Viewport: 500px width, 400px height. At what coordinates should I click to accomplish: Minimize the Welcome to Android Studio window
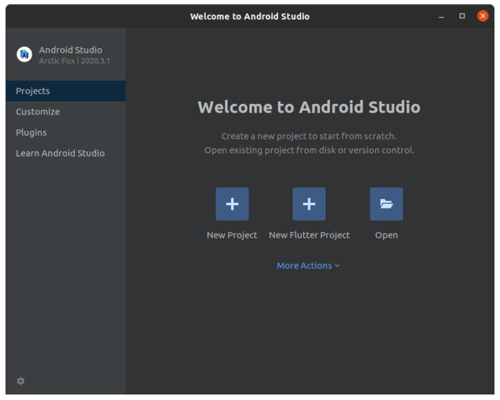coord(442,16)
